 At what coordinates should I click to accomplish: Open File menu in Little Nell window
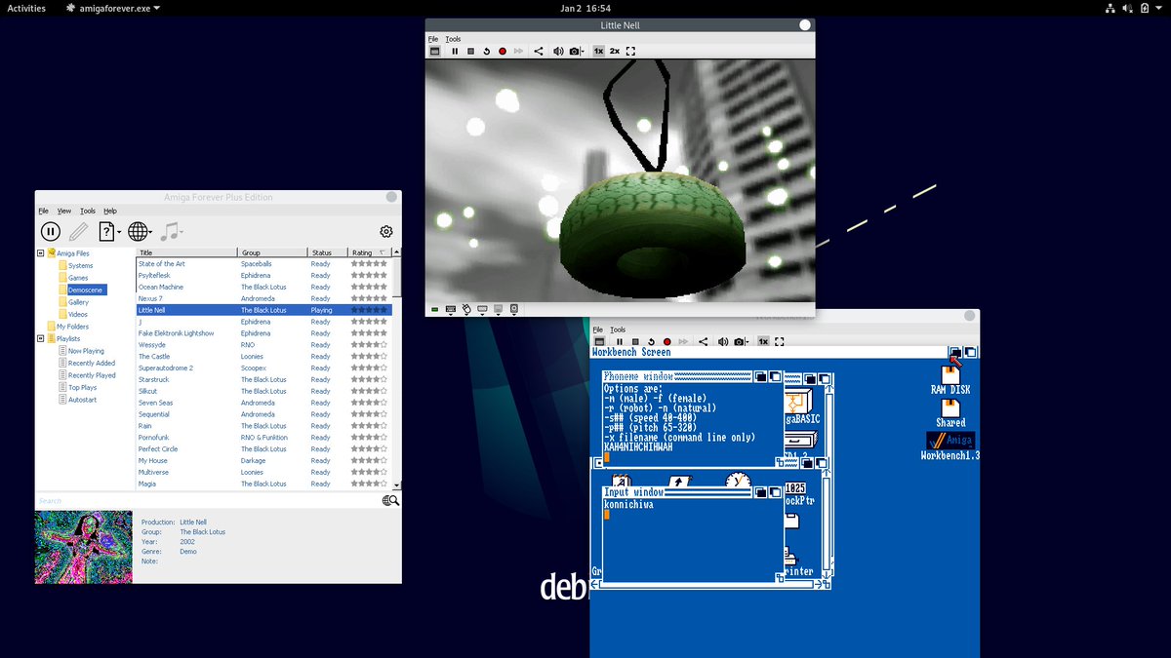433,39
